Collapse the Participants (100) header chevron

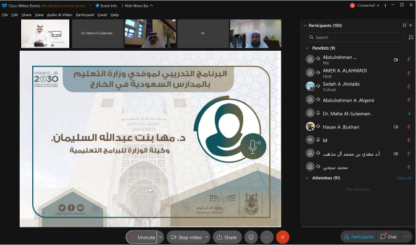pyautogui.click(x=305, y=25)
